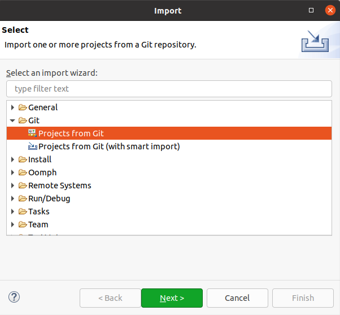Select the Install tree item label

coord(40,159)
